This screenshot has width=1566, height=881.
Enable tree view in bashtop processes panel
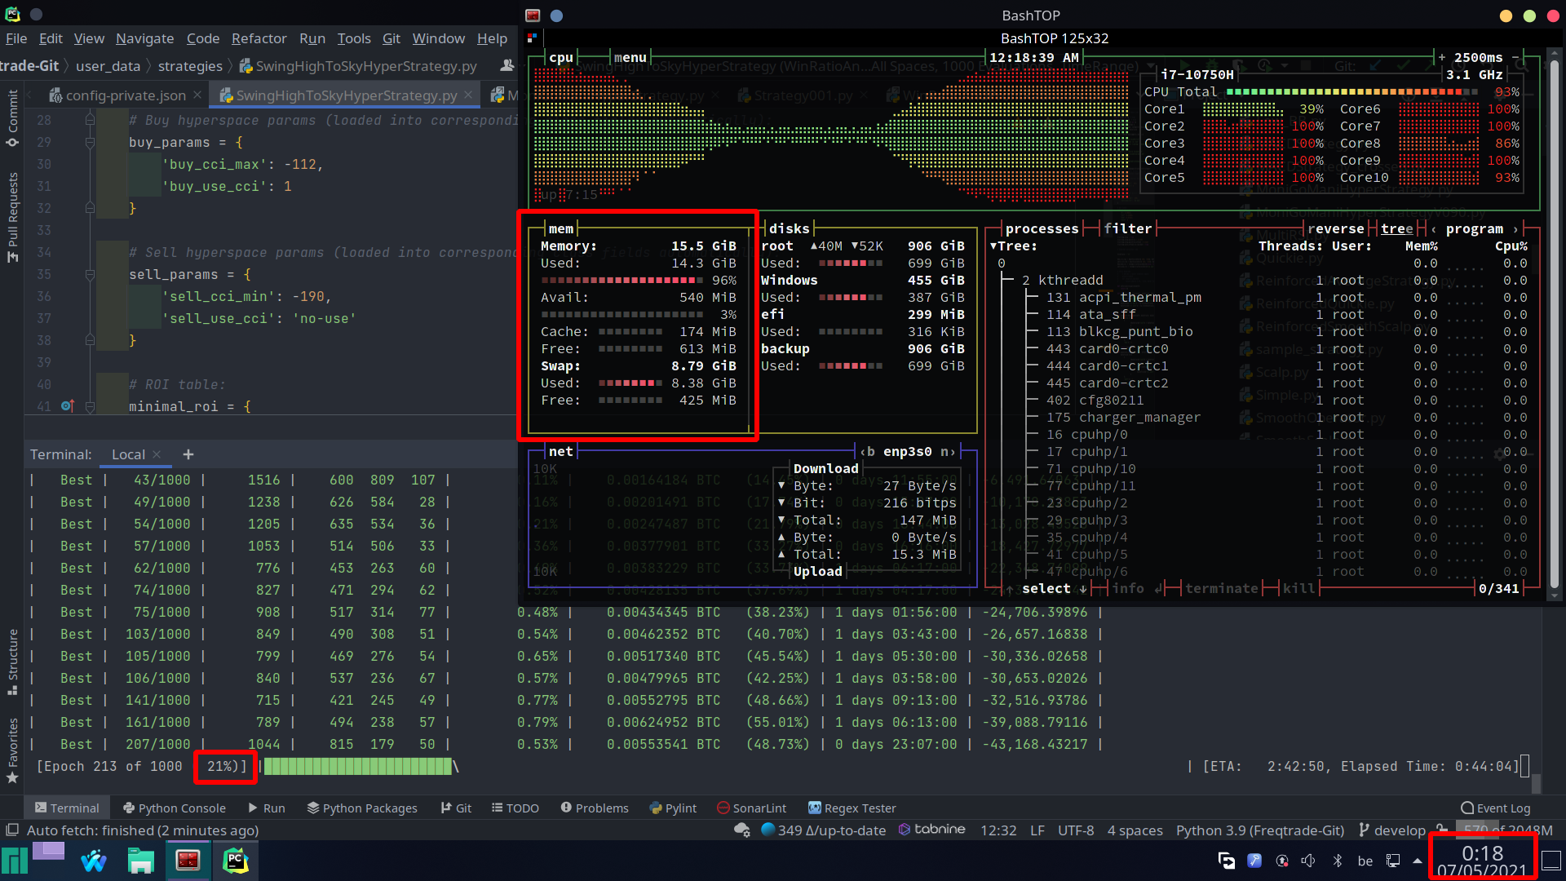point(1396,229)
